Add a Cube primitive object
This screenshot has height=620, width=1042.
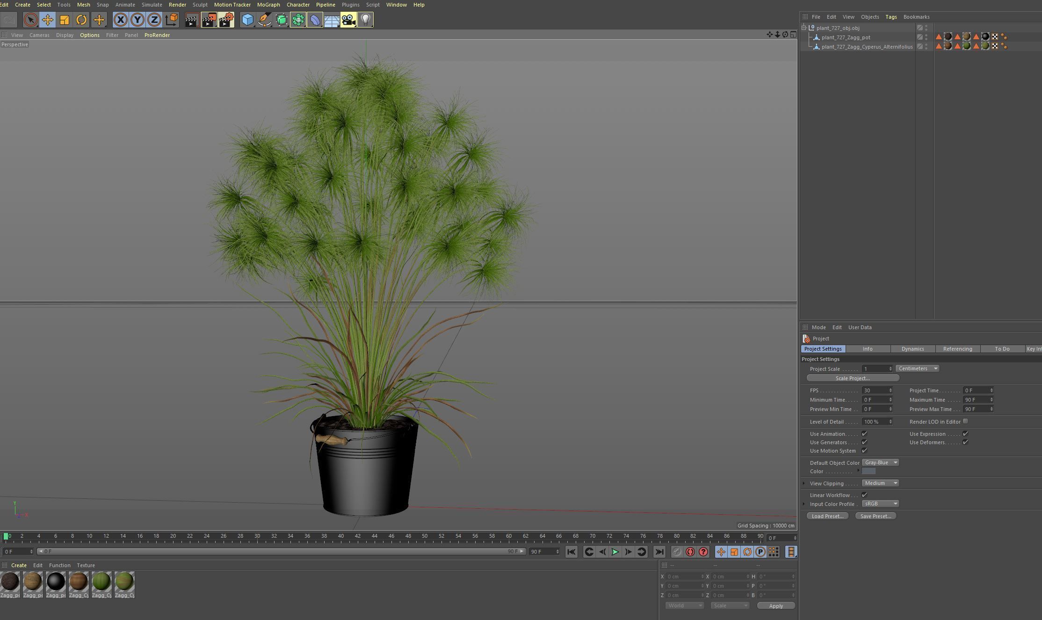click(x=247, y=20)
